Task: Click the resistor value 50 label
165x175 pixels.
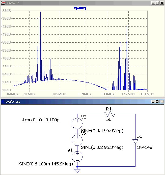Action: 109,120
